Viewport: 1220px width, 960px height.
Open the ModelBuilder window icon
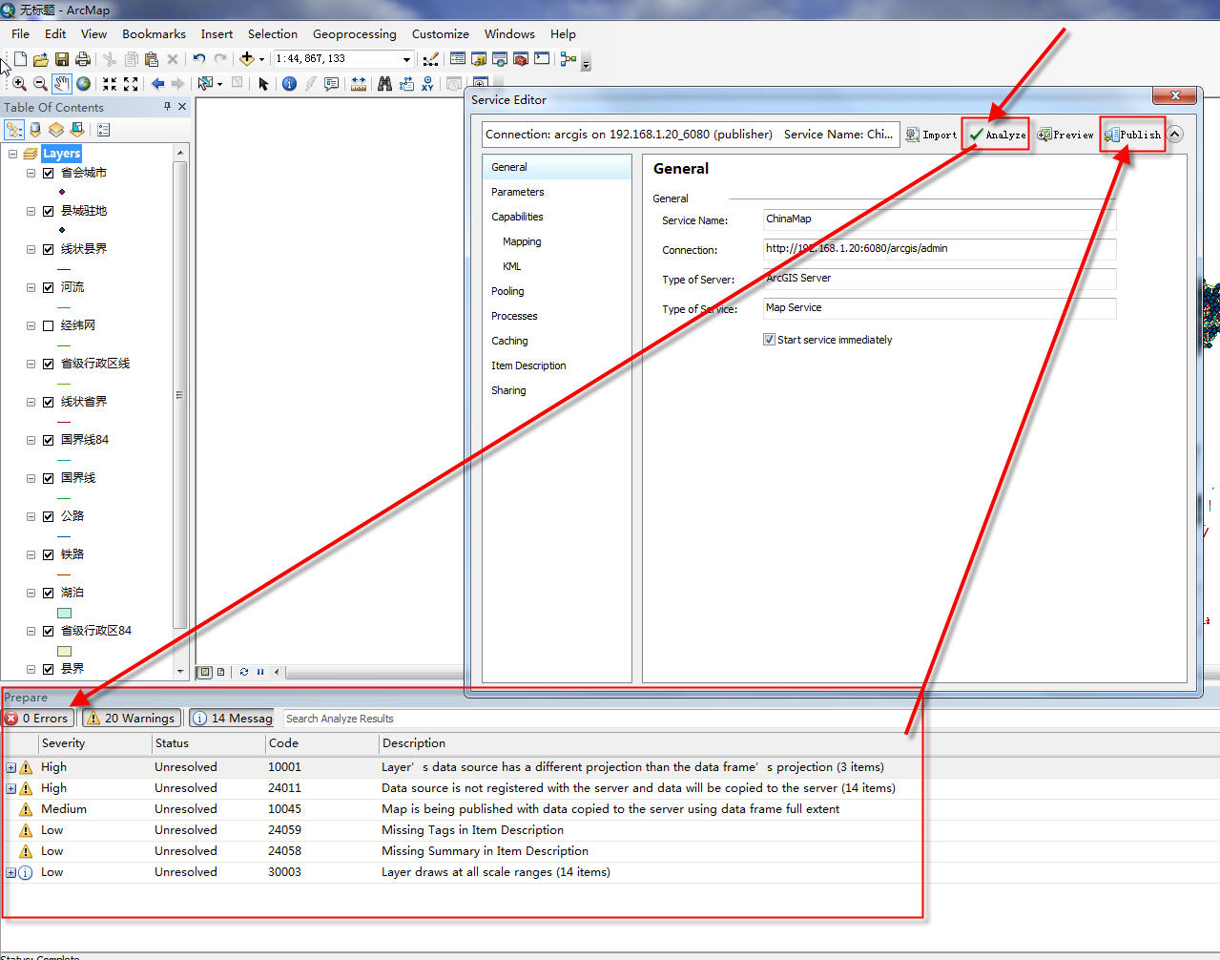tap(569, 59)
